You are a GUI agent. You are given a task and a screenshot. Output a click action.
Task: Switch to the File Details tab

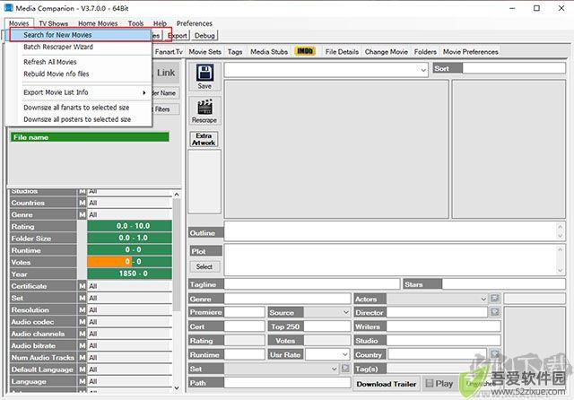342,52
